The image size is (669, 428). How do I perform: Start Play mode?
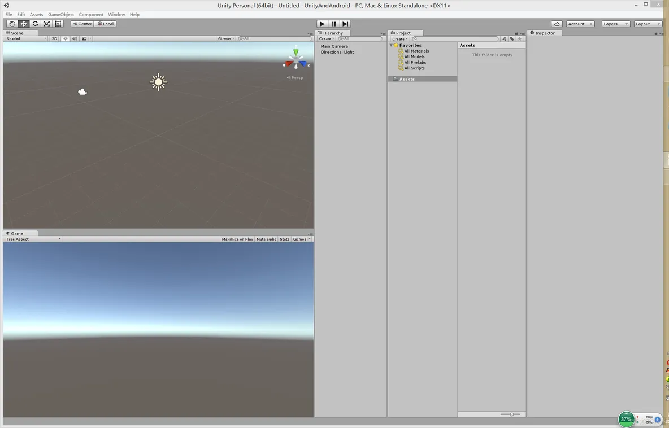pyautogui.click(x=322, y=24)
